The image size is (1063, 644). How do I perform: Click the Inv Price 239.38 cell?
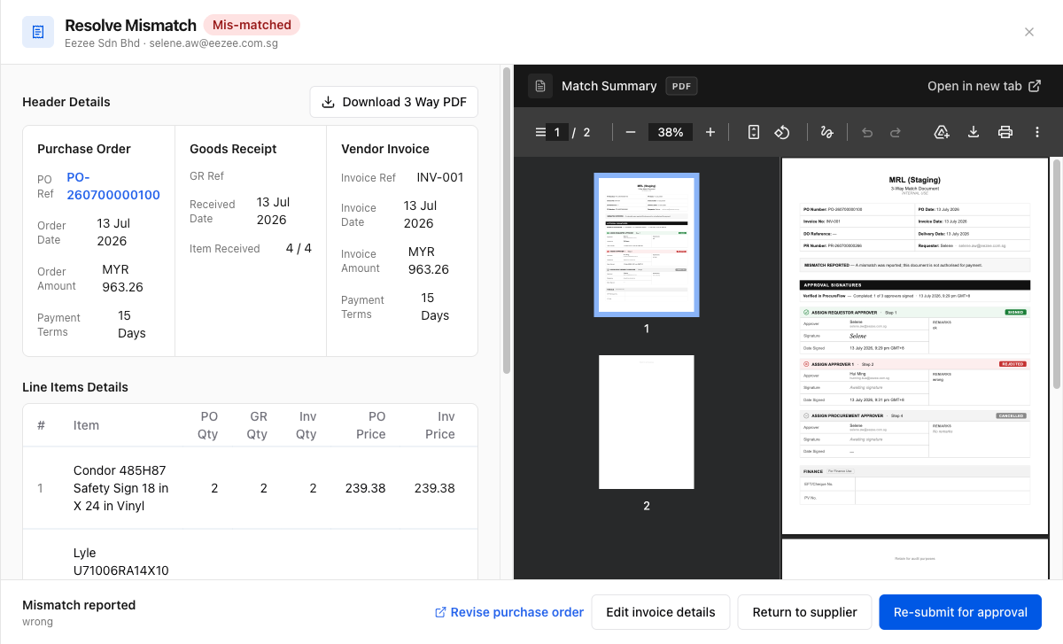435,488
